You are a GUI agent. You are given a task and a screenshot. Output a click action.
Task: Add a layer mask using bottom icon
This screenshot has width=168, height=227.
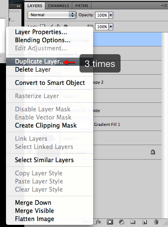click(110, 222)
